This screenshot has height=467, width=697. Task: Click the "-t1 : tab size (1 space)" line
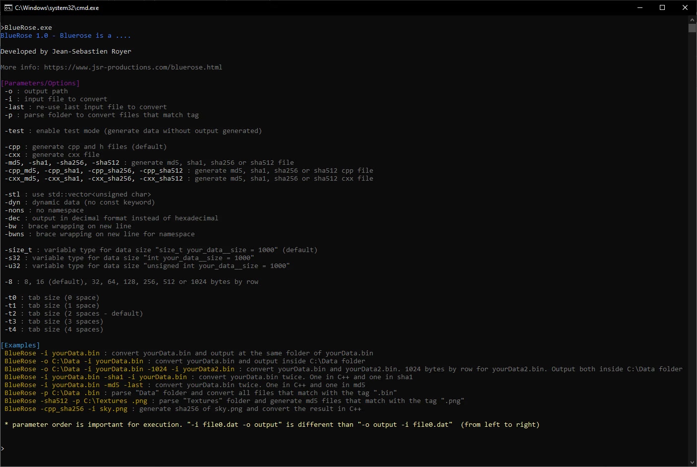(x=52, y=305)
